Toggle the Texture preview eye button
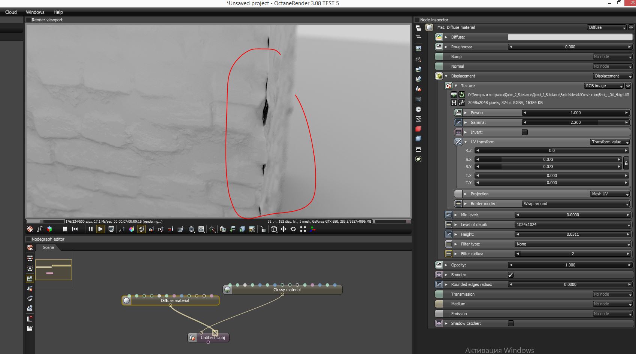 [x=628, y=86]
